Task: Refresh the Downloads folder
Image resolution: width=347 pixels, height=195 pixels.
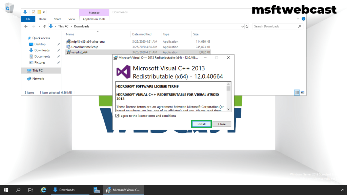Action: 247,26
